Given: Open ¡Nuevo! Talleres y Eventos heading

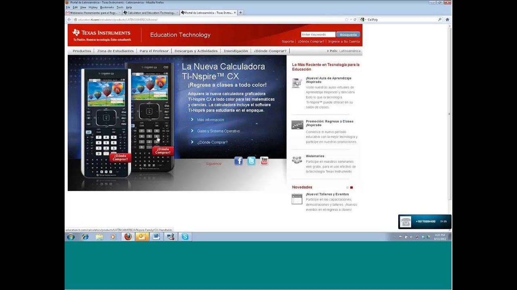Looking at the screenshot, I should (x=327, y=195).
